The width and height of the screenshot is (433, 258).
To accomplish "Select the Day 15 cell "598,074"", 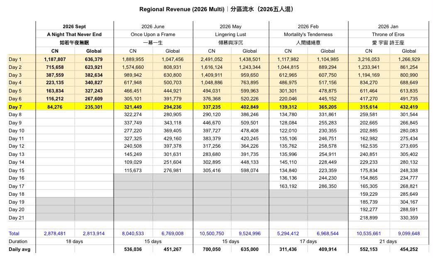I will click(x=250, y=170).
